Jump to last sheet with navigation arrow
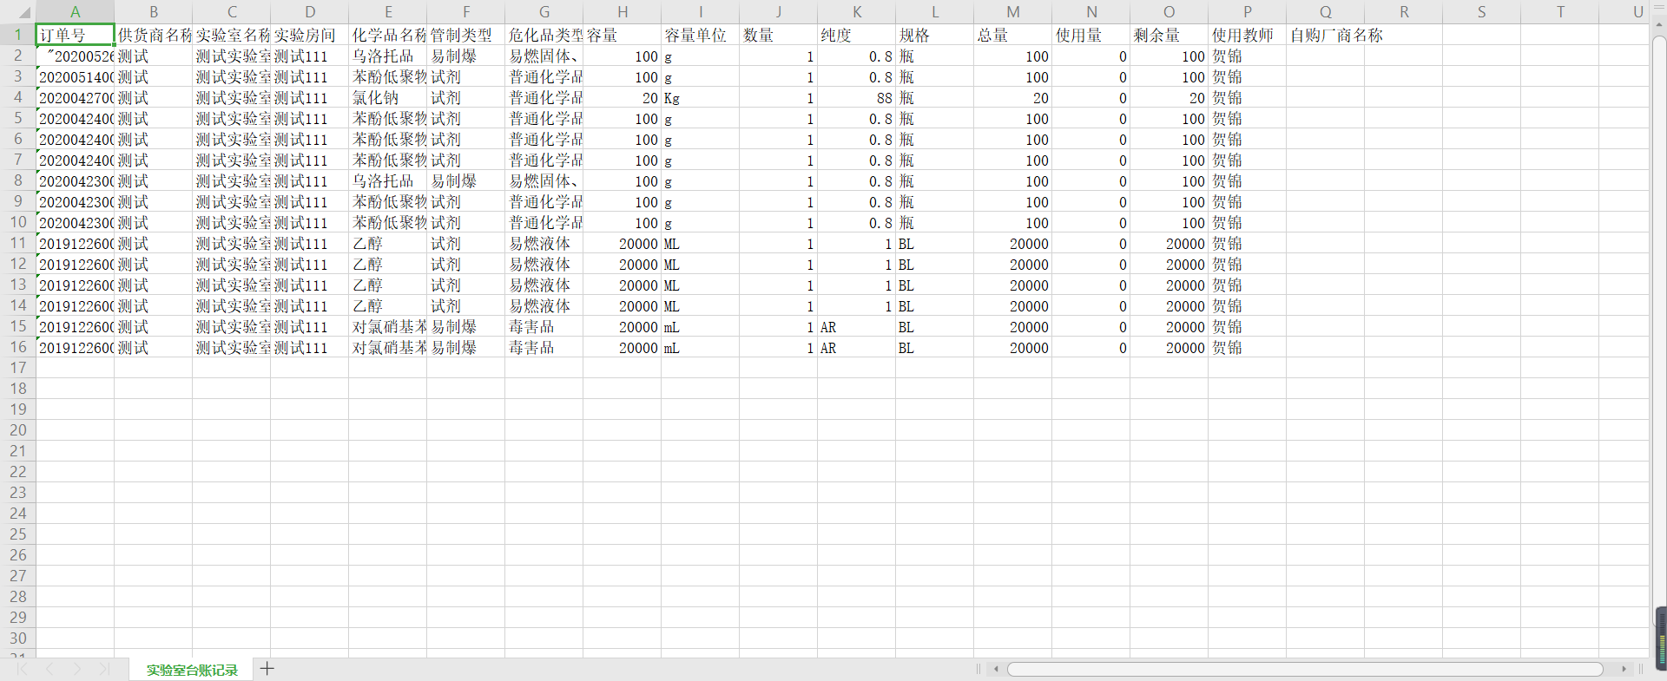 coord(104,669)
